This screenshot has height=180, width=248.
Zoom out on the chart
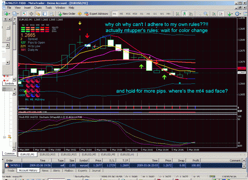click(x=206, y=14)
